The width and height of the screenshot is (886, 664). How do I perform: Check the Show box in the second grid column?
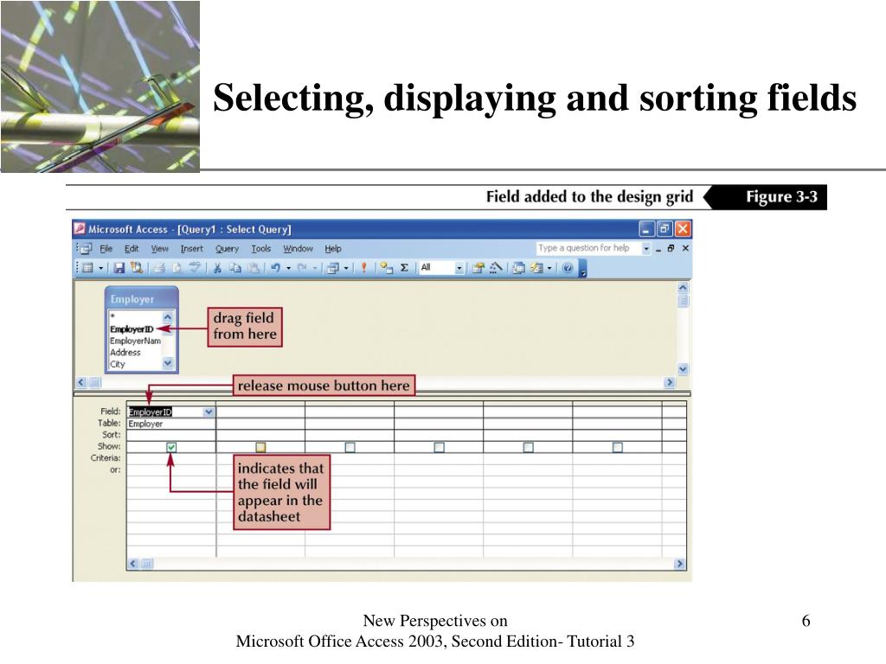(260, 447)
